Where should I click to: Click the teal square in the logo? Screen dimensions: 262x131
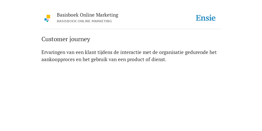point(47,21)
